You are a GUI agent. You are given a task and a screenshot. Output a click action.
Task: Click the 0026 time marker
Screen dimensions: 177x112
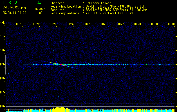tap(104, 24)
